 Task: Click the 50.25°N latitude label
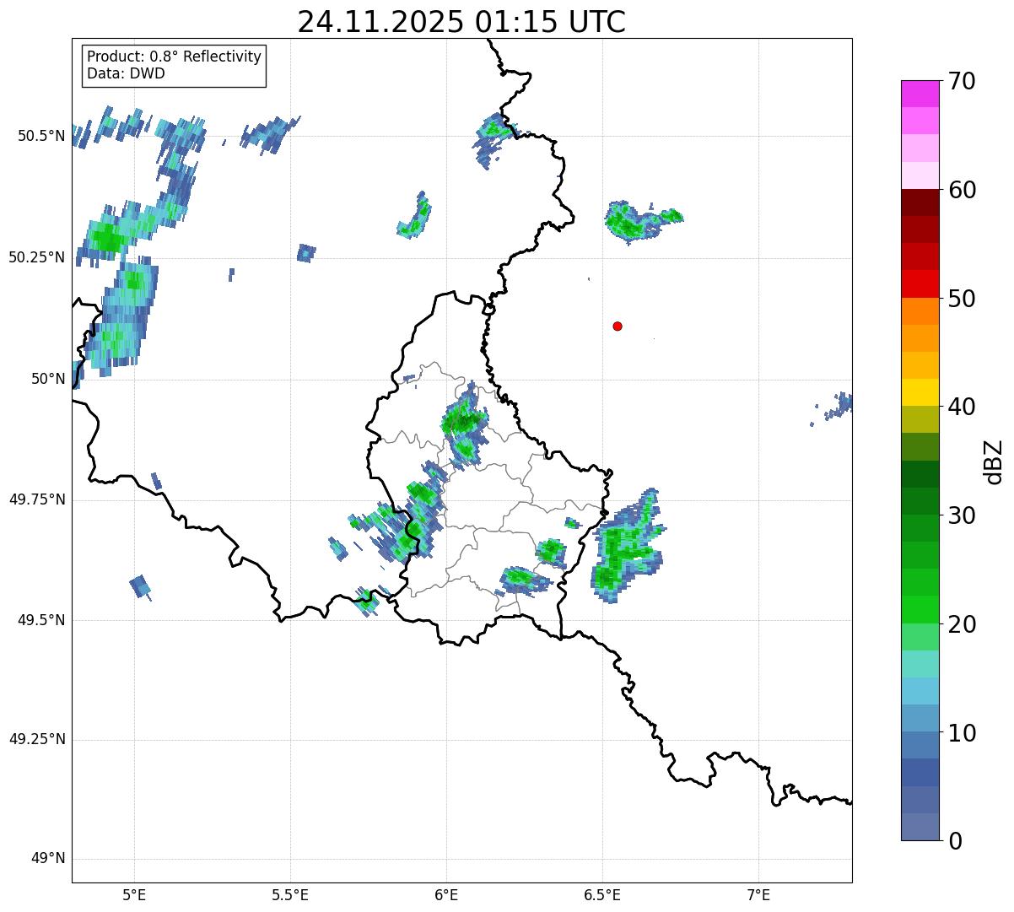[x=37, y=257]
